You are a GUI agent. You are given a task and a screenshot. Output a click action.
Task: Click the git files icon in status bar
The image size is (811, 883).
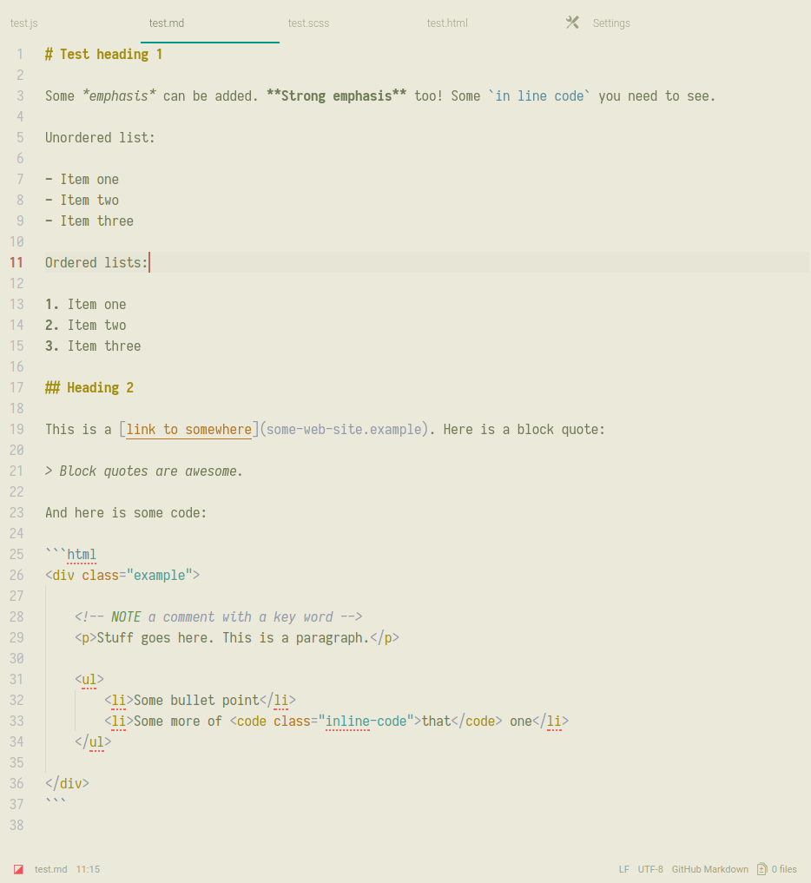tap(762, 869)
